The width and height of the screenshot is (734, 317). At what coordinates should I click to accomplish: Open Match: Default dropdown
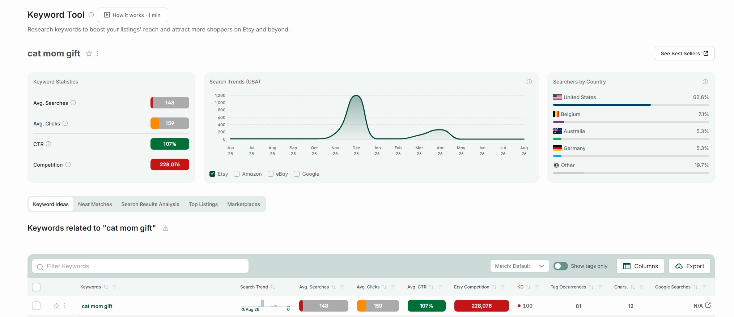(519, 266)
